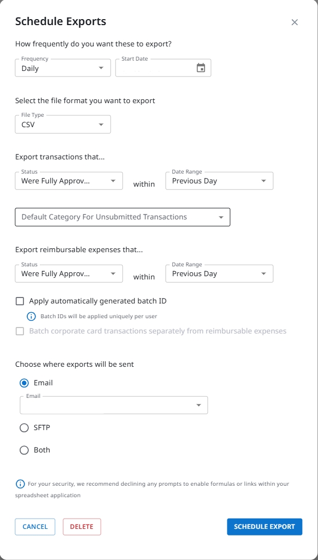318x560 pixels.
Task: Expand the Frequency dropdown showing Daily
Action: tap(63, 68)
